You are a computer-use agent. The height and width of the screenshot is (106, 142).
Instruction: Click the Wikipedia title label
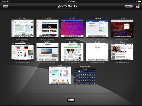22,19
